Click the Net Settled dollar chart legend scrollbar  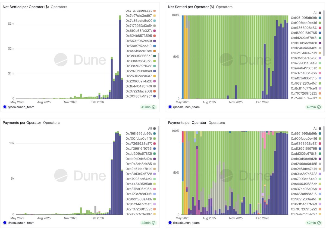(158, 76)
